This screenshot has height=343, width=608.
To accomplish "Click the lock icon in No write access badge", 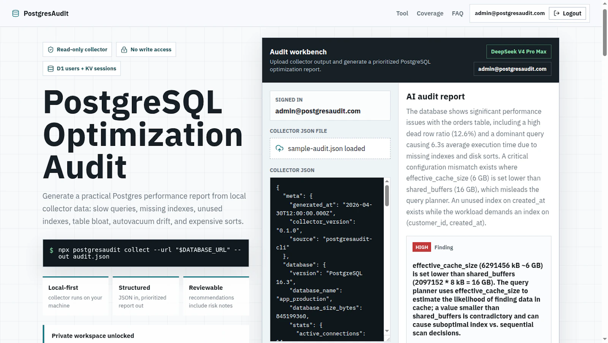I will [x=124, y=50].
